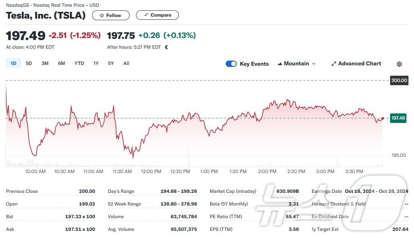Click the star icon in Follow button
The width and height of the screenshot is (414, 238).
102,15
